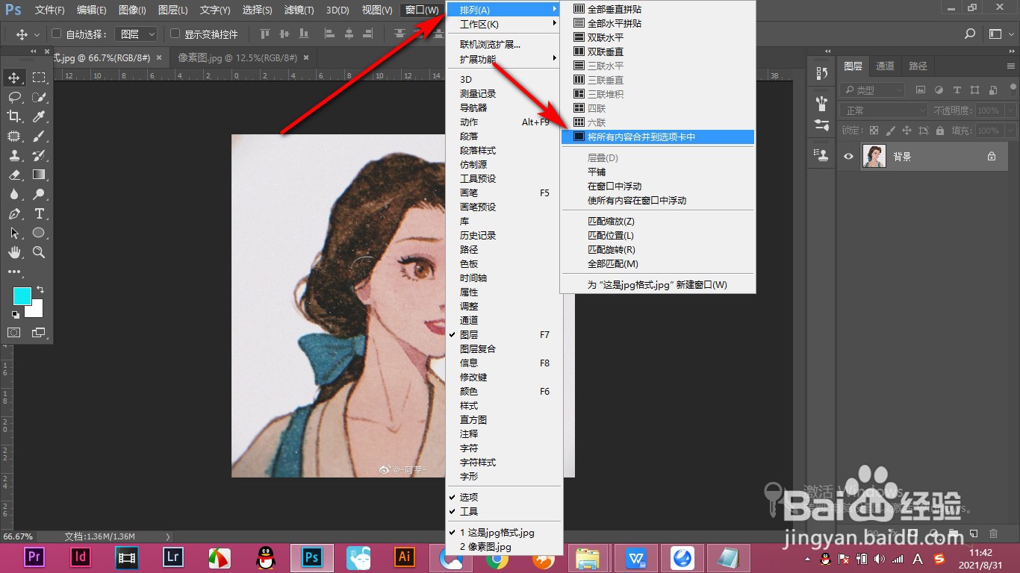Choose 双联垂直 arrangement
This screenshot has height=573, width=1020.
[x=658, y=52]
